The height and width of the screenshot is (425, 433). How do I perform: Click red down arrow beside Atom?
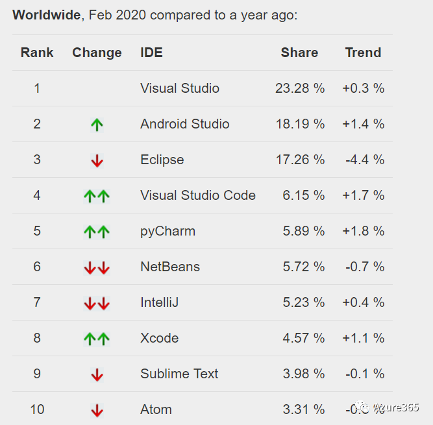click(97, 410)
